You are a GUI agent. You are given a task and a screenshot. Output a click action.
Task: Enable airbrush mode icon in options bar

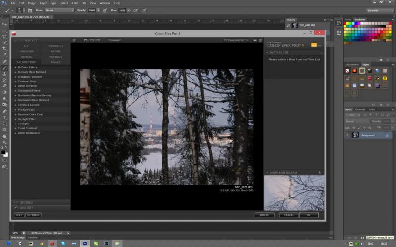click(135, 10)
